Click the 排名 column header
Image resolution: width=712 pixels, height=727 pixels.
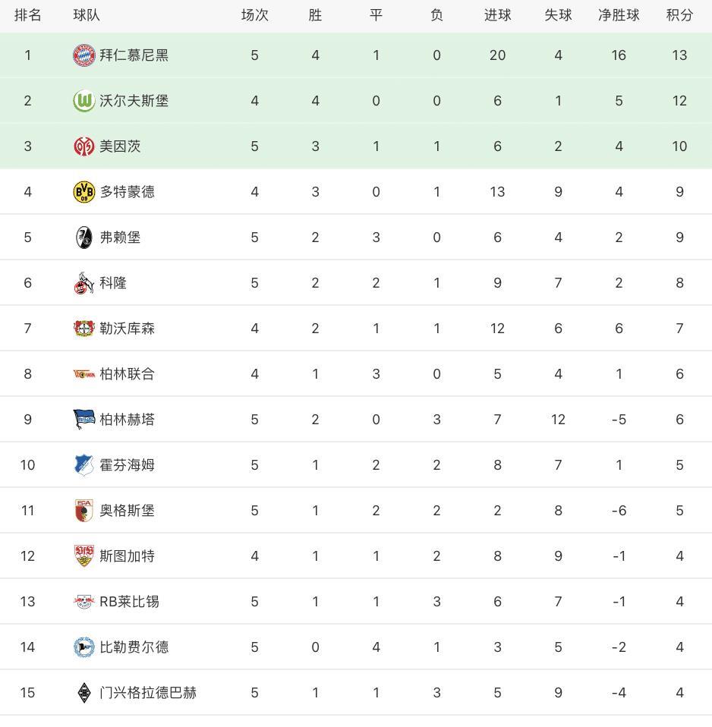pyautogui.click(x=28, y=15)
